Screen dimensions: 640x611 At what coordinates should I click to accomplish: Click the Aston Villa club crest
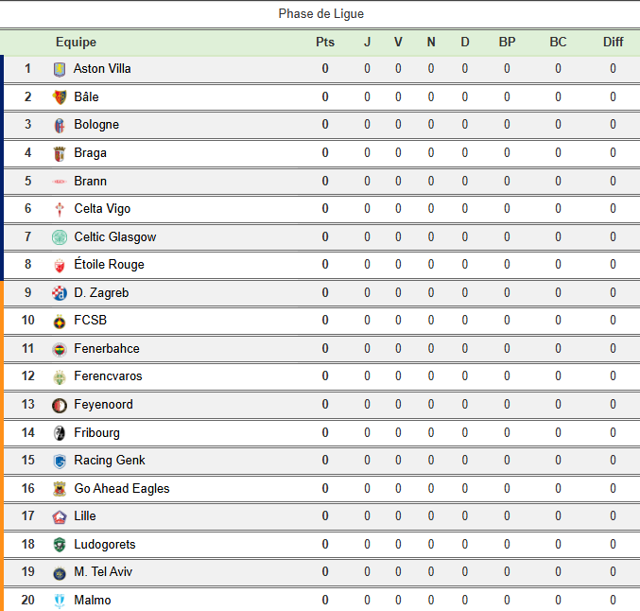60,69
